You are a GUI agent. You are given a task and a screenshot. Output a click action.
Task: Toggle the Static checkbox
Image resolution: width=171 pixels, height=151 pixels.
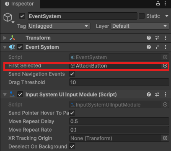142,16
